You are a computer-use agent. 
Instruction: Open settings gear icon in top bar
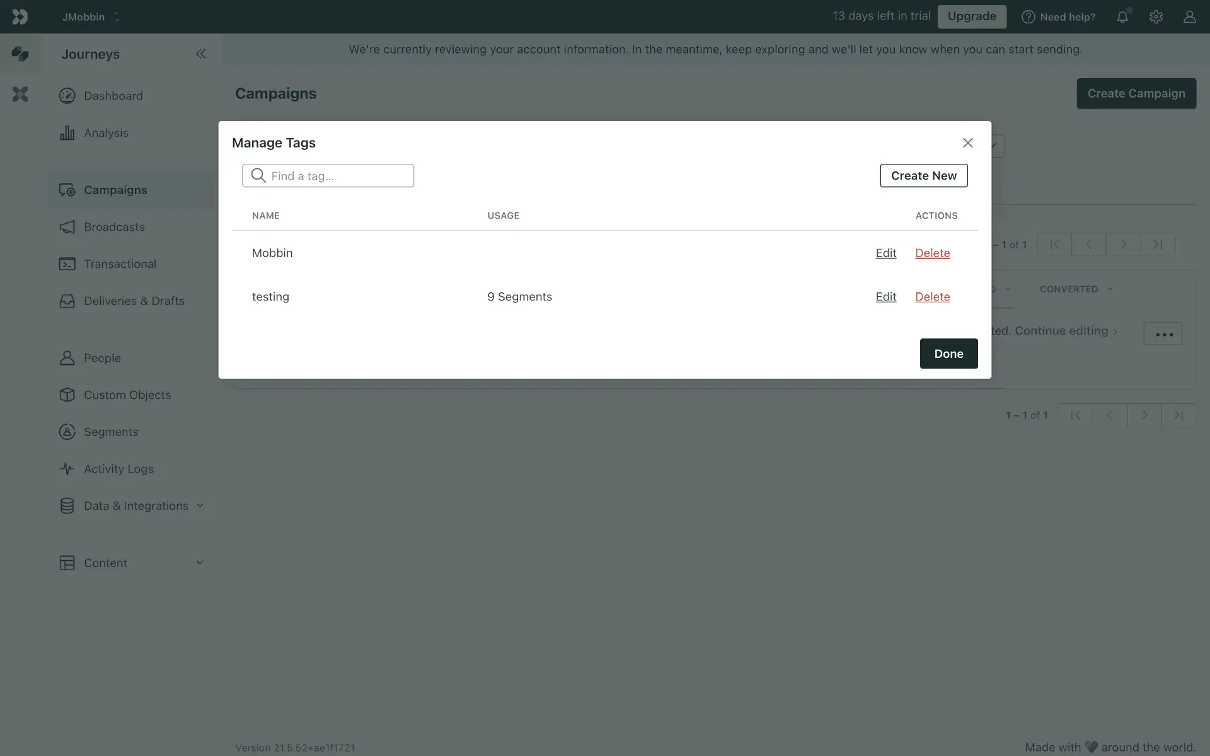click(x=1156, y=17)
